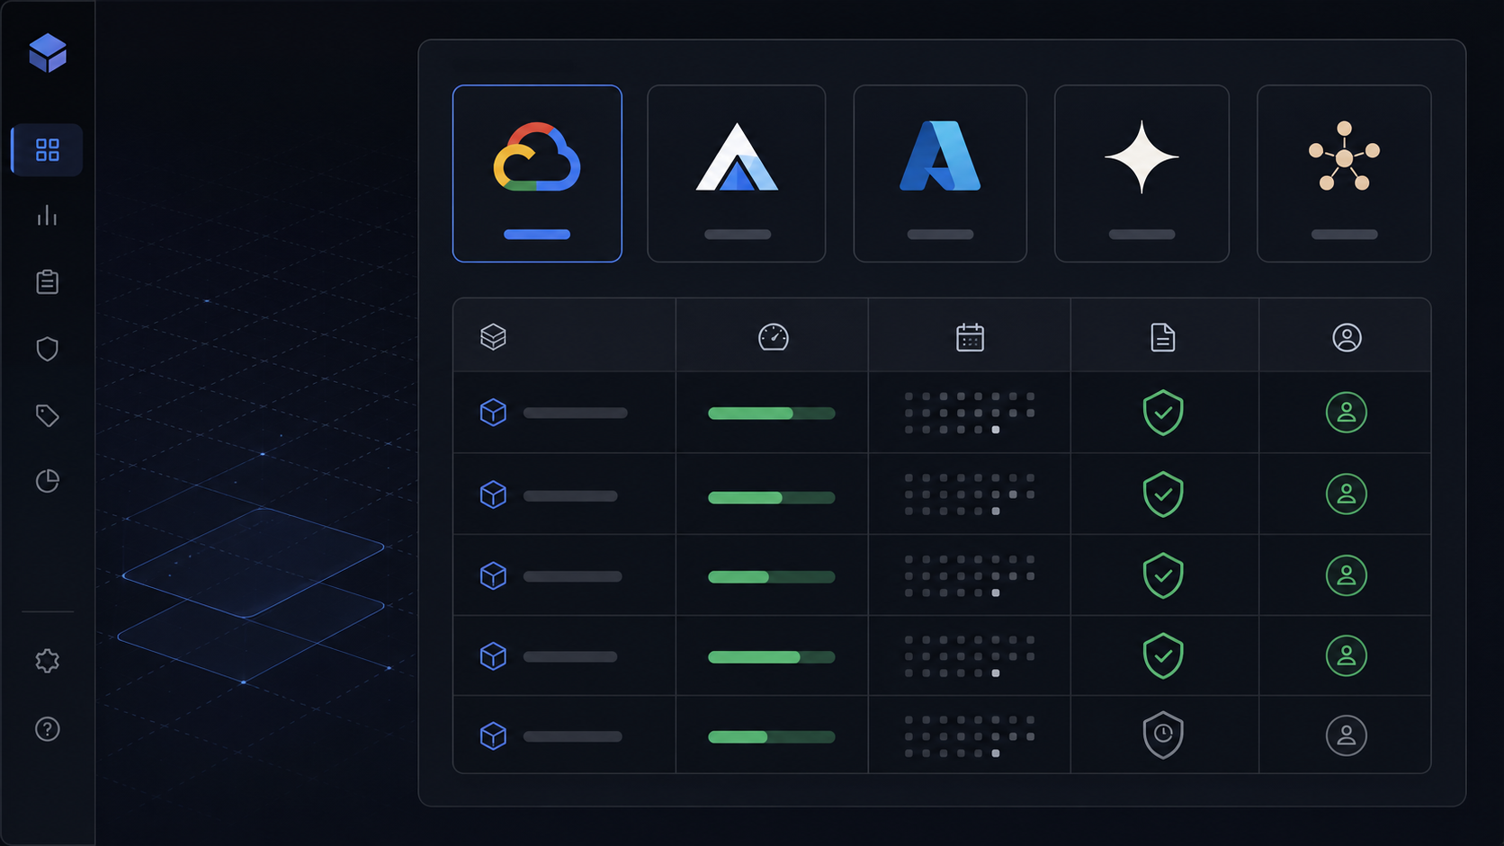This screenshot has width=1504, height=846.
Task: Click the user column header icon
Action: coord(1347,337)
